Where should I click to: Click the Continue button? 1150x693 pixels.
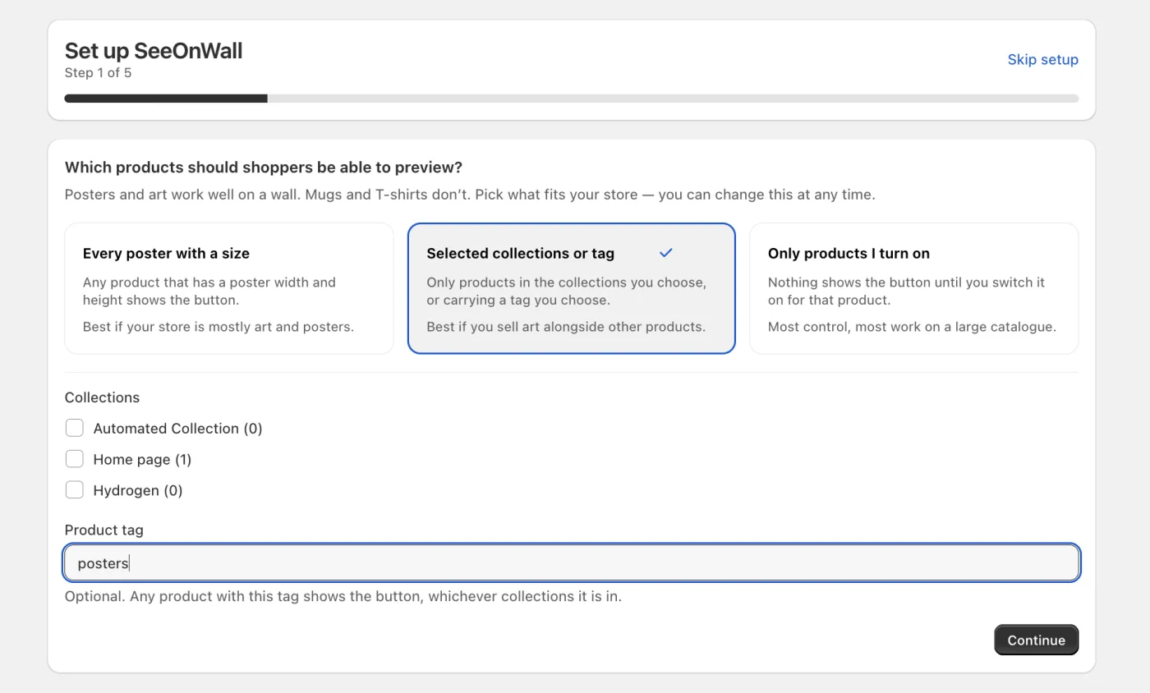(x=1036, y=640)
